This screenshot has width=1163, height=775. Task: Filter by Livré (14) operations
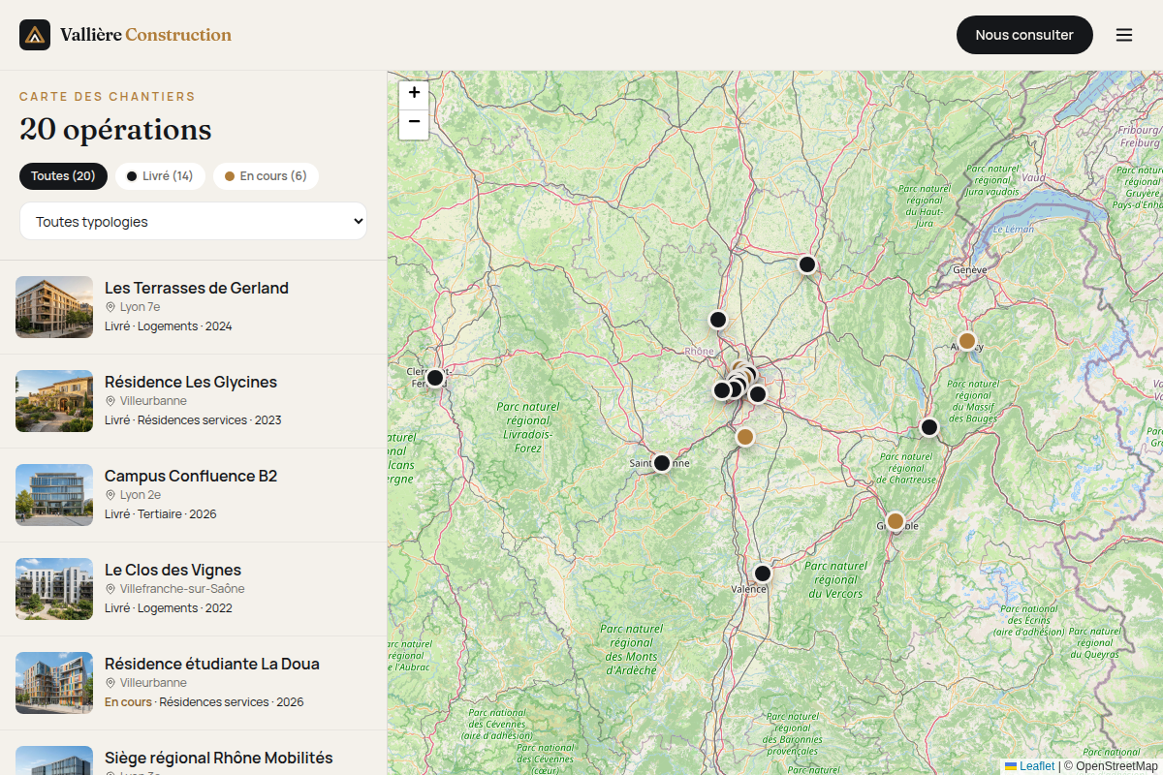point(160,176)
